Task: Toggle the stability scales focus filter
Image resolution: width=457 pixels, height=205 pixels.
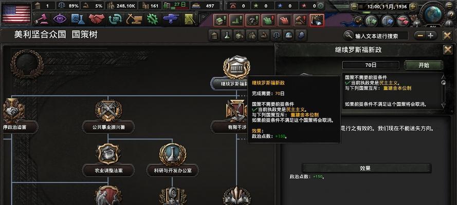Action: (275, 36)
